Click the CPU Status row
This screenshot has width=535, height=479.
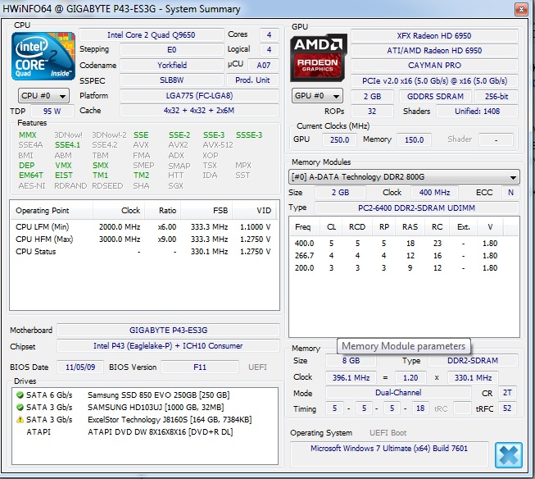click(x=144, y=252)
